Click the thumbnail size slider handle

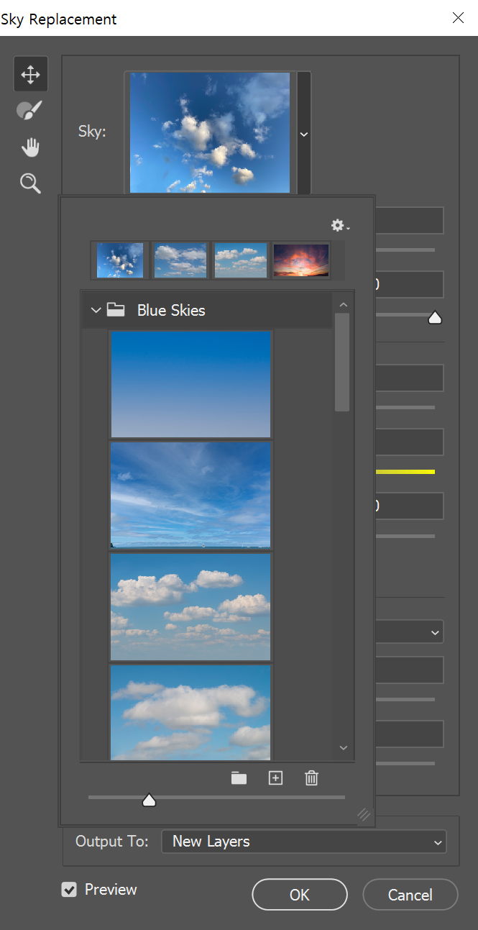149,800
